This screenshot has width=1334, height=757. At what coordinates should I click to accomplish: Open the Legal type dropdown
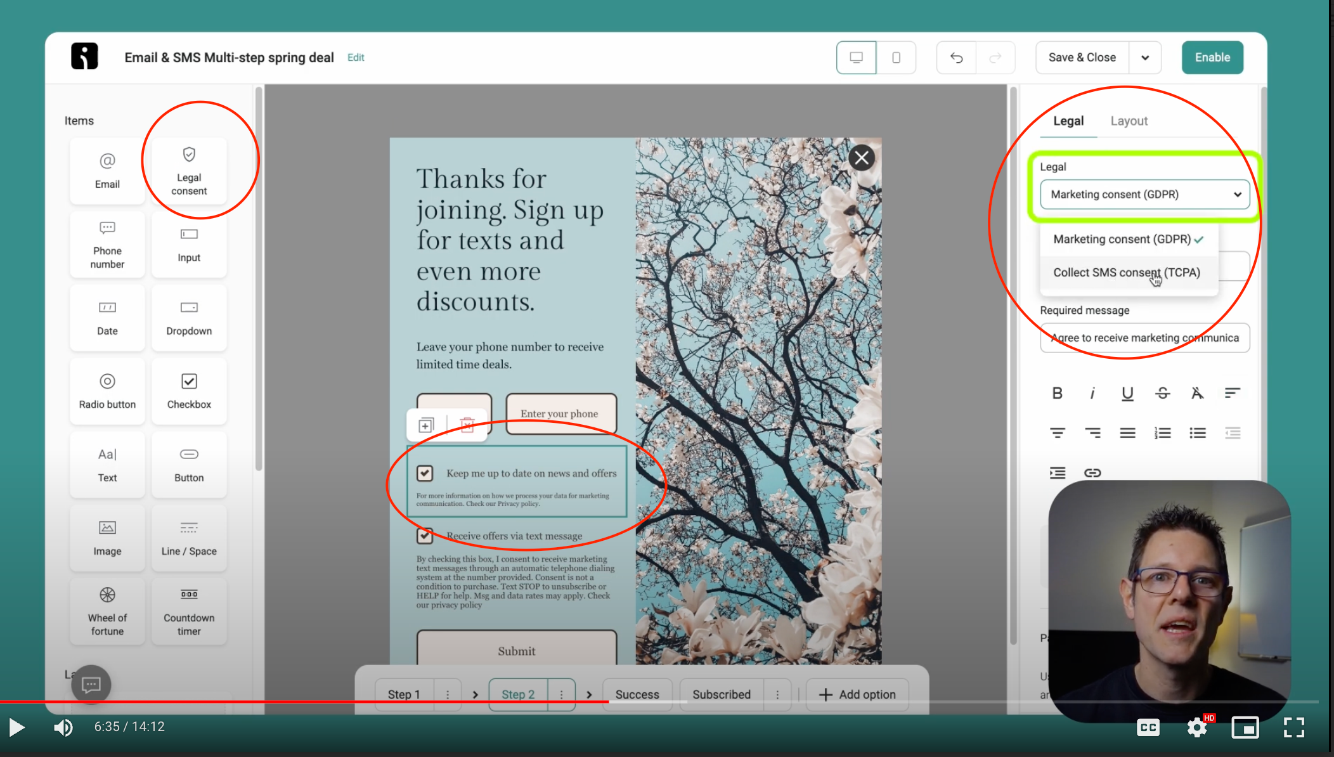point(1144,195)
